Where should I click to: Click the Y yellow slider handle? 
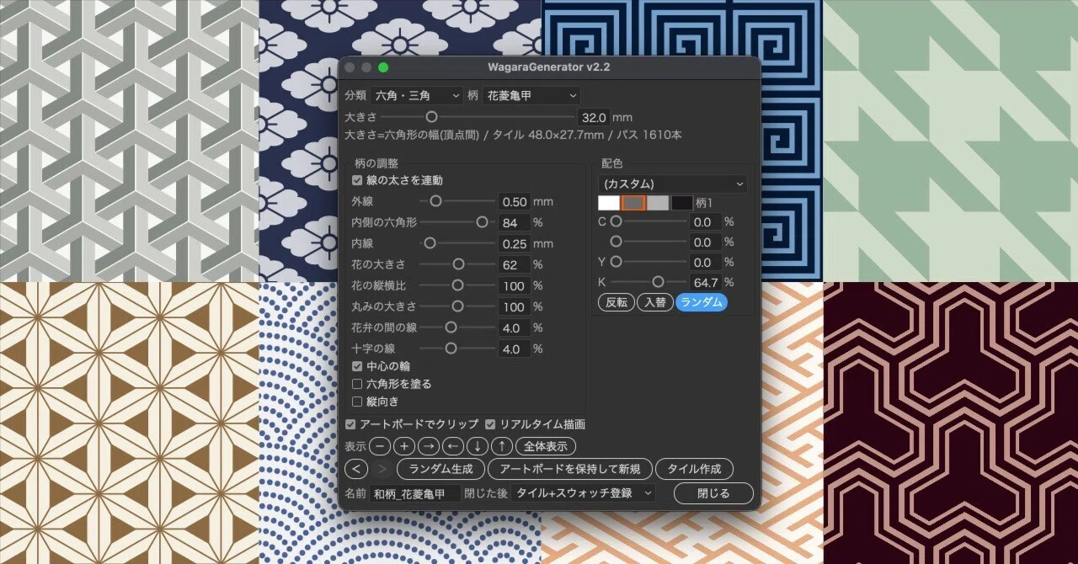(x=616, y=262)
